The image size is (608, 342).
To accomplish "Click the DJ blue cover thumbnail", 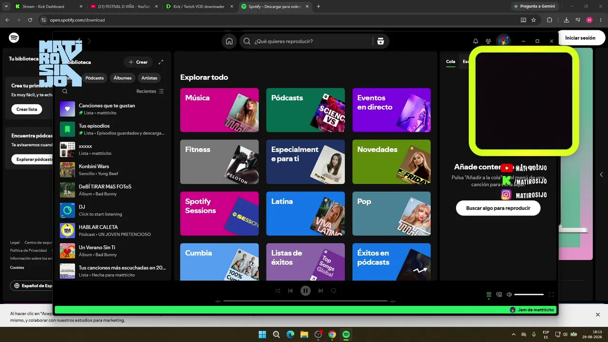I will [67, 210].
